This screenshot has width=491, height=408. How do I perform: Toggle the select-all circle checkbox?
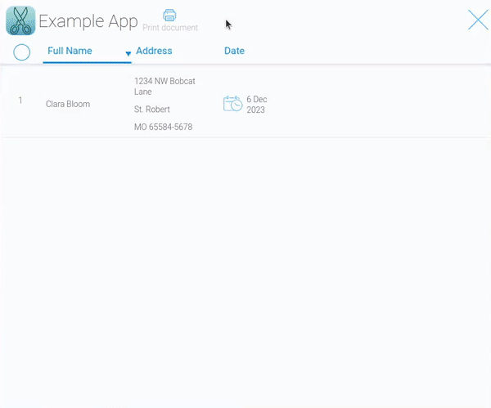[x=22, y=52]
